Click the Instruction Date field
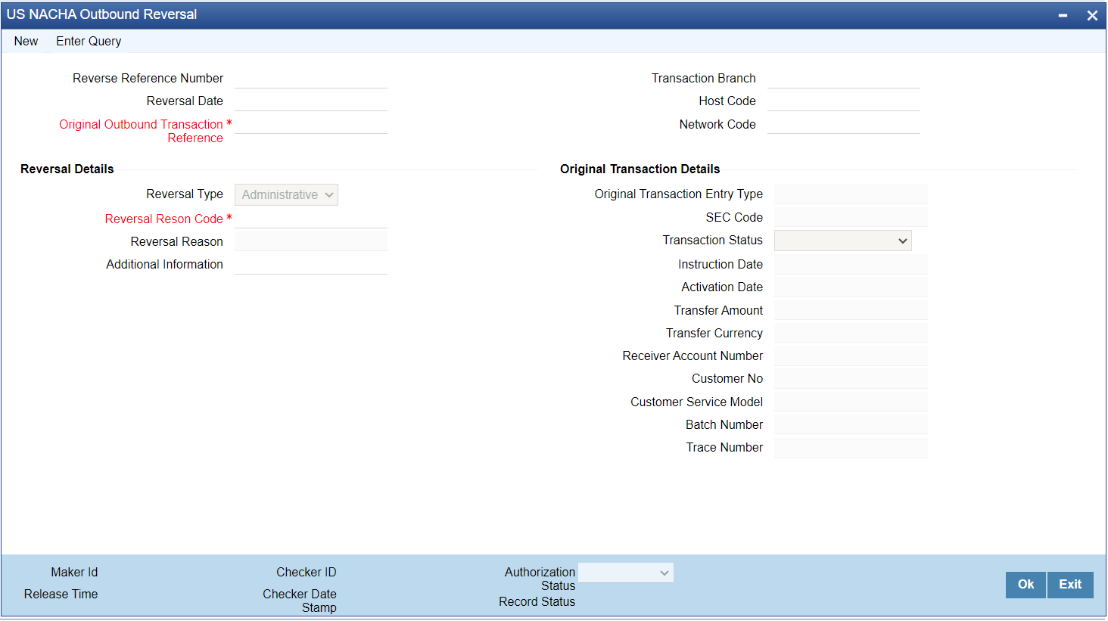The image size is (1108, 621). point(851,264)
